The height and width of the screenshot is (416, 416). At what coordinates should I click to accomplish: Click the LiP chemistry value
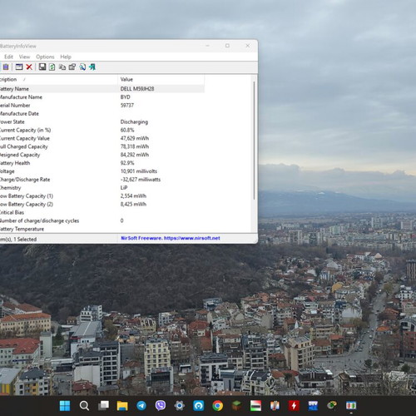[x=124, y=188]
